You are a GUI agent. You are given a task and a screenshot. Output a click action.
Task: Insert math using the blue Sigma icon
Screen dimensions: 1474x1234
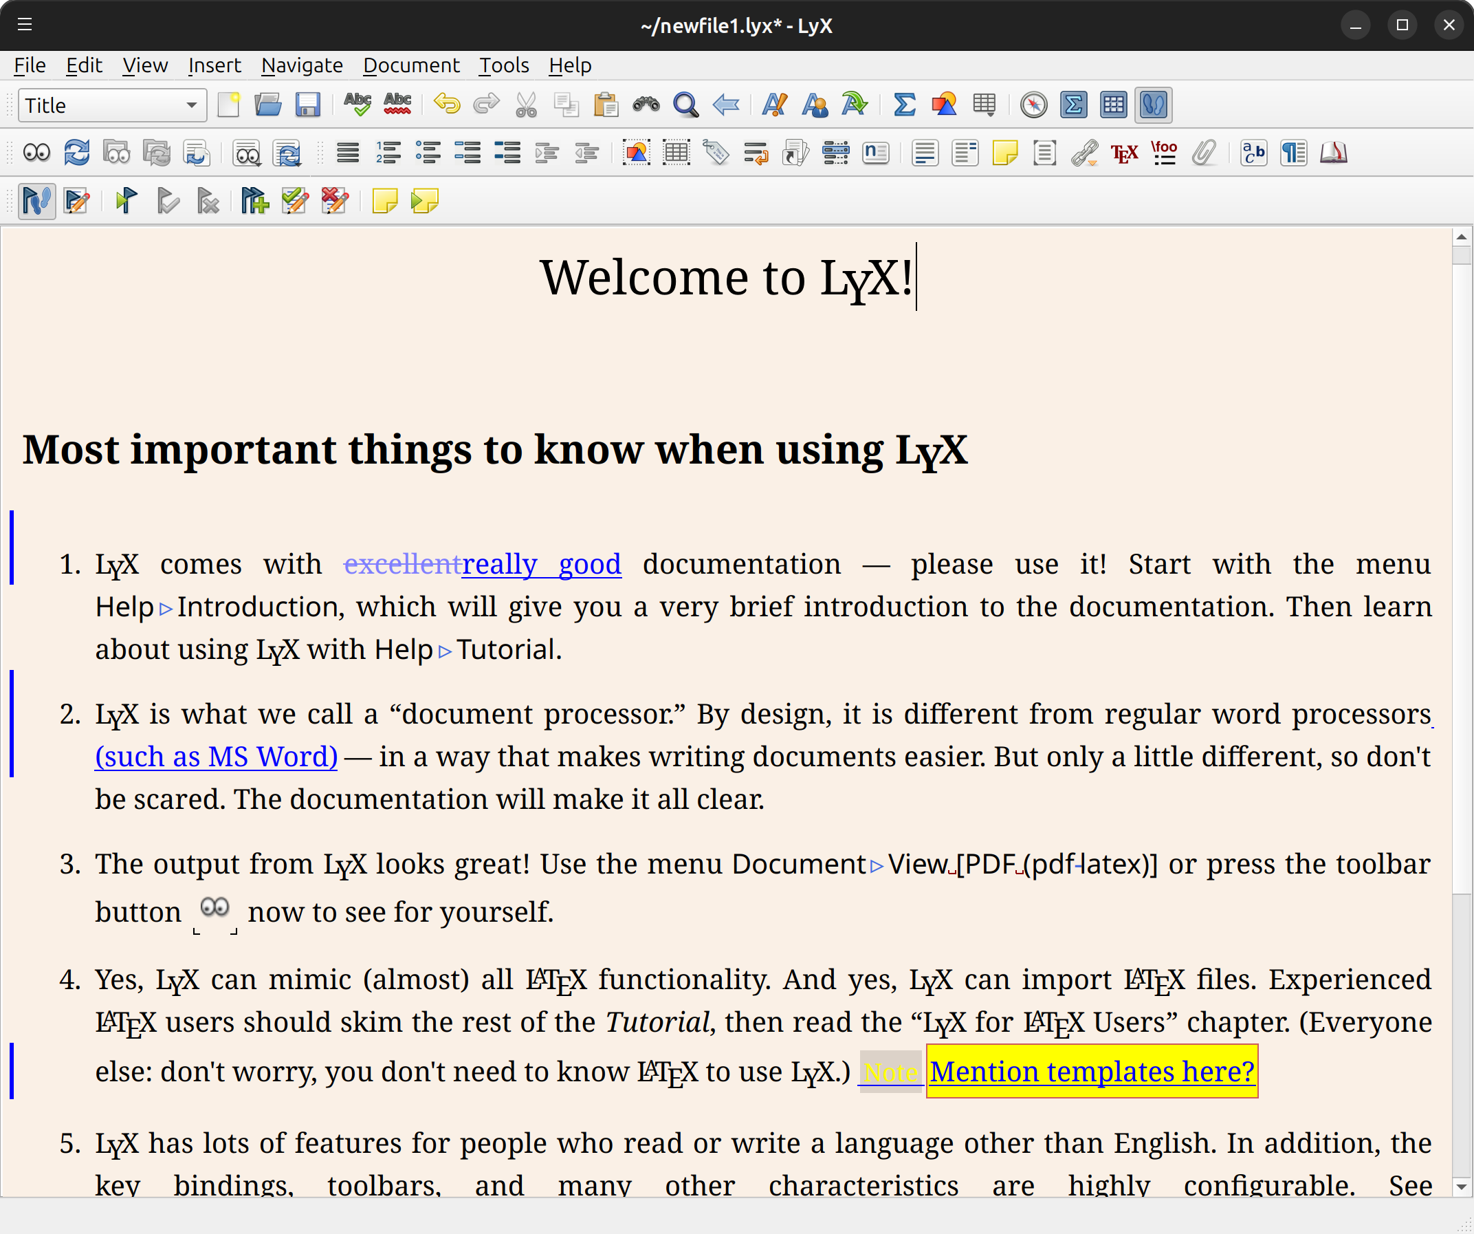point(904,105)
